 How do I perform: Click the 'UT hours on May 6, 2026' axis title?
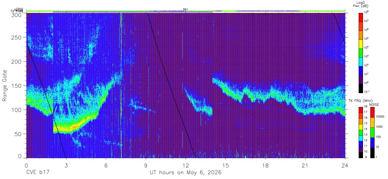(x=185, y=173)
